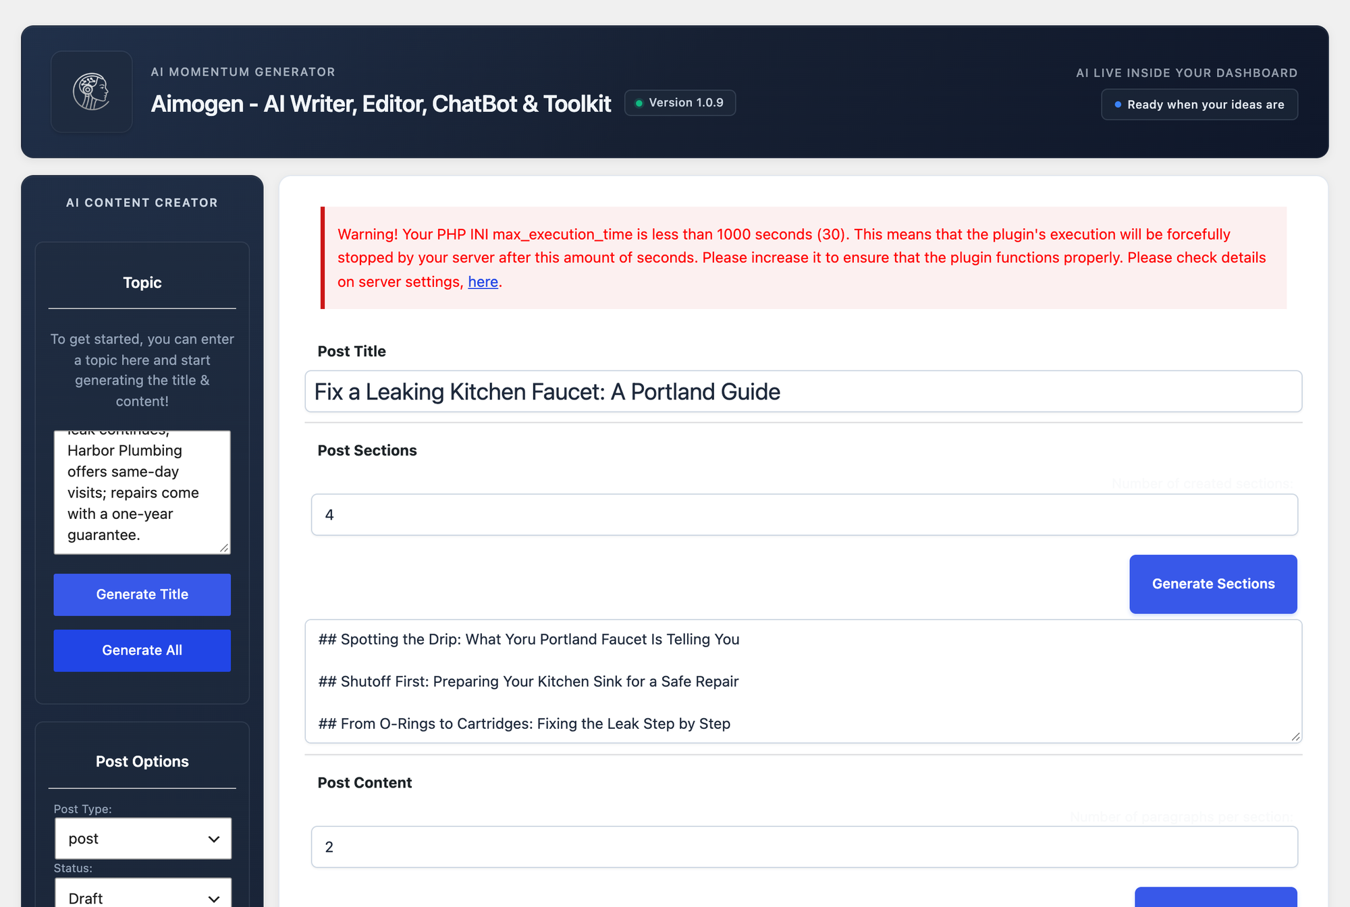Viewport: 1350px width, 907px height.
Task: Click the Post Options heading
Action: coord(142,761)
